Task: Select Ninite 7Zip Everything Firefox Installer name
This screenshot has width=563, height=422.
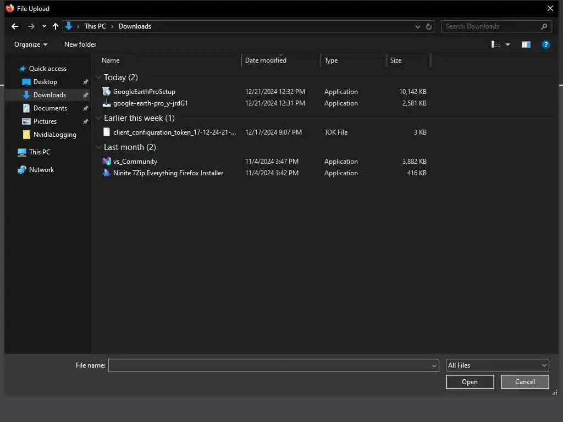Action: click(x=168, y=173)
